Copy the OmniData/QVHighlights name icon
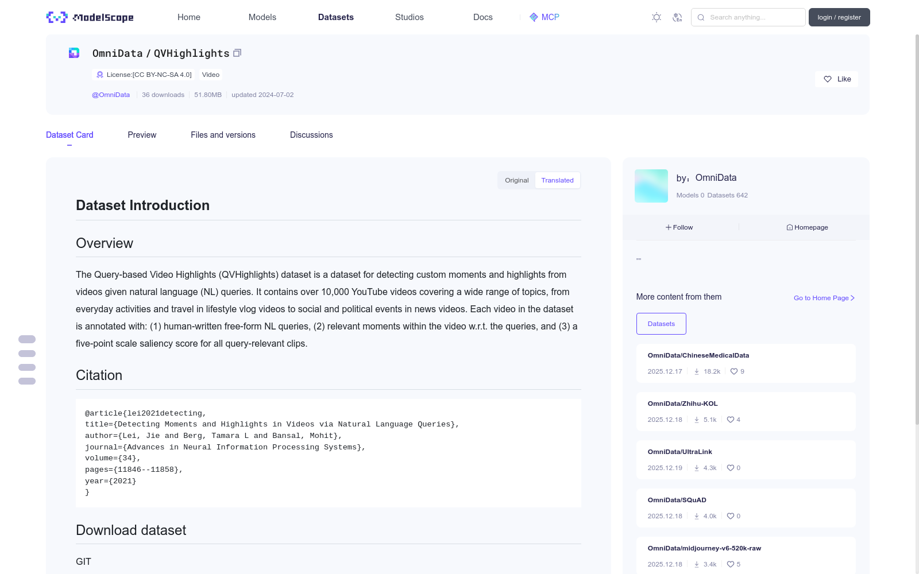 tap(237, 53)
